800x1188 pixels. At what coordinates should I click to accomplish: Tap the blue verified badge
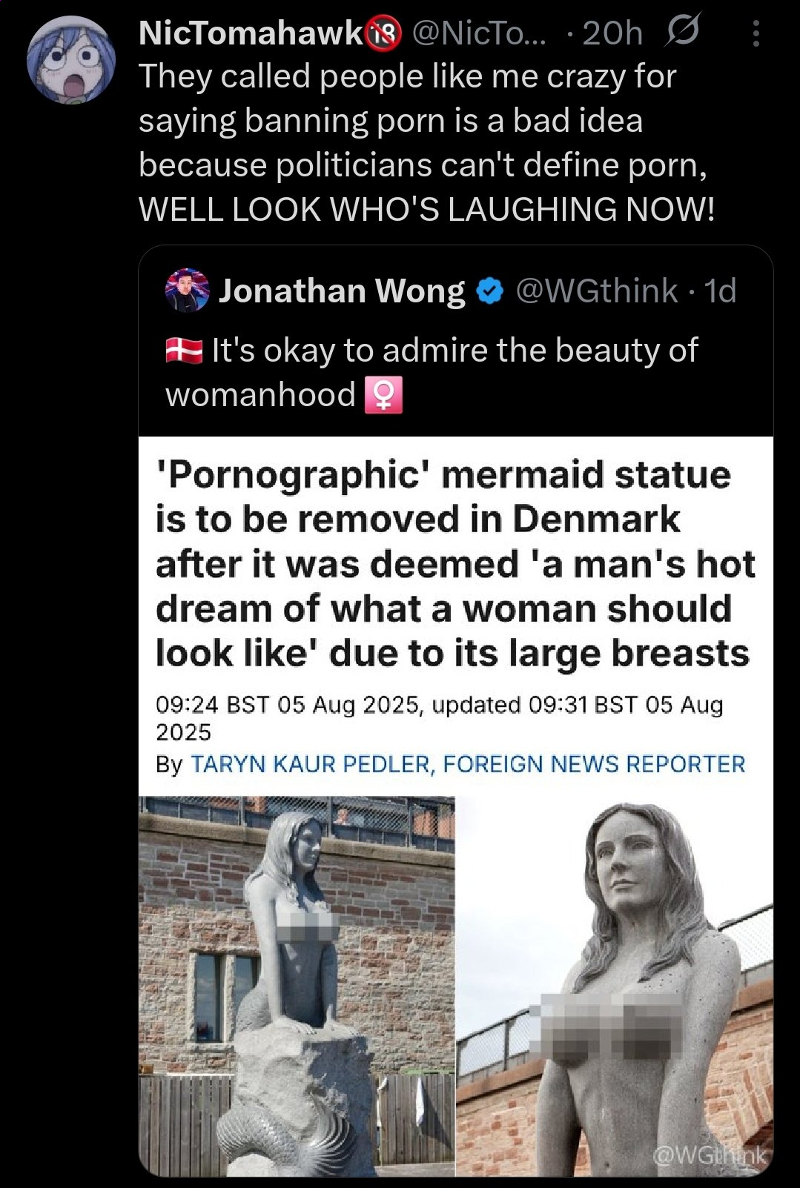489,291
